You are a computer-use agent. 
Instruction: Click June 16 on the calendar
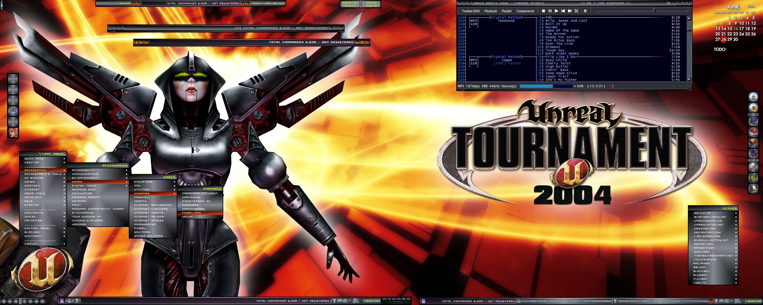pos(736,29)
